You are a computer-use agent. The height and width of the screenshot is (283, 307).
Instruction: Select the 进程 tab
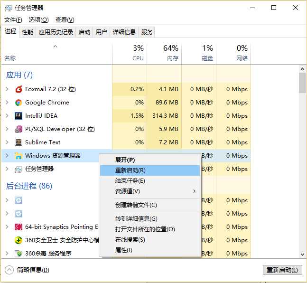point(10,31)
